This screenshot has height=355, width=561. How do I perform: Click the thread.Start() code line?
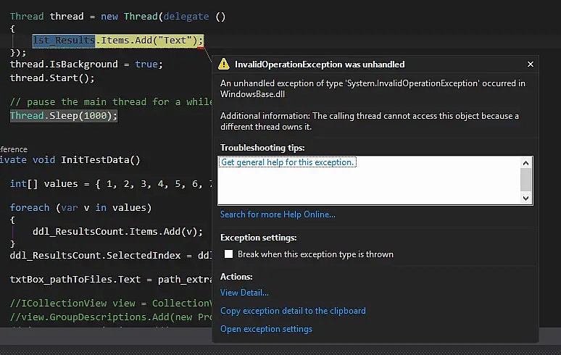(x=52, y=78)
